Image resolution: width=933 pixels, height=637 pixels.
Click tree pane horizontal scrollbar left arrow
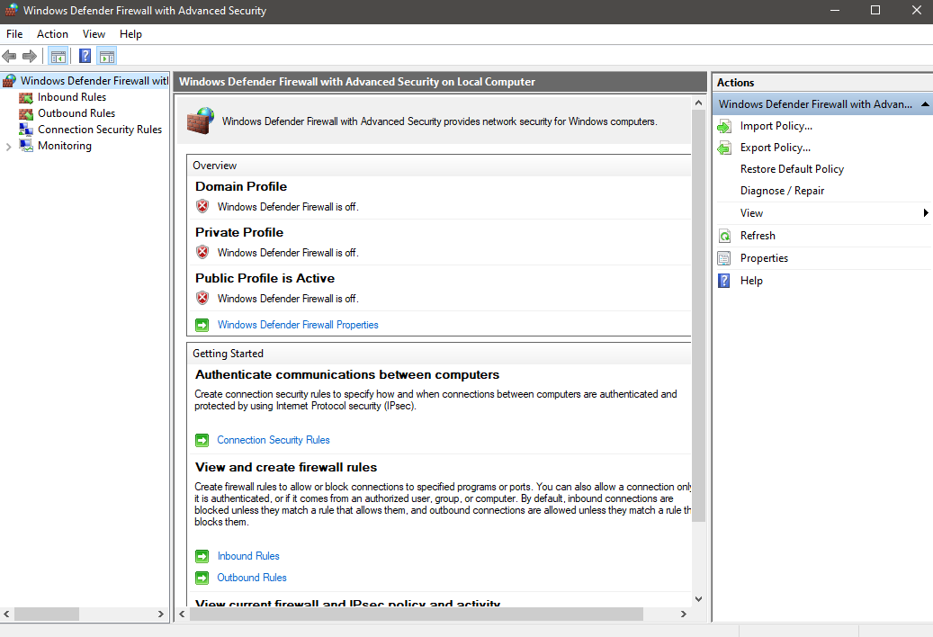[6, 614]
